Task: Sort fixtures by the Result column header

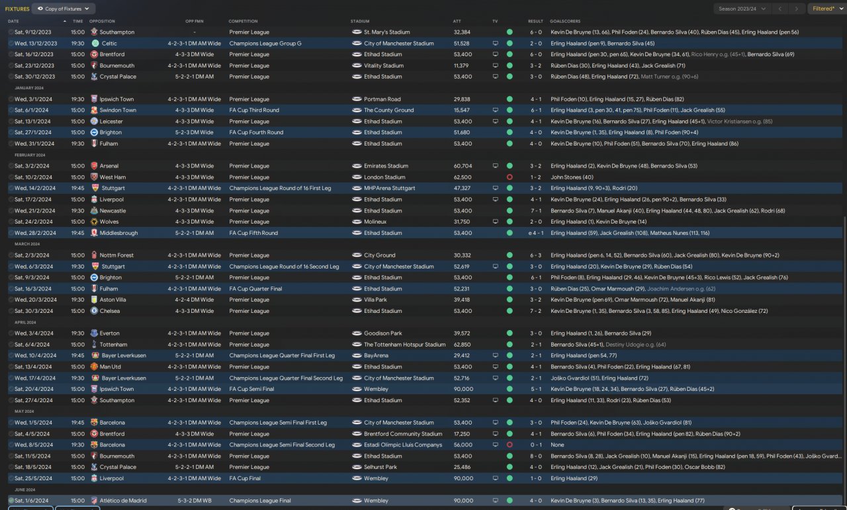Action: coord(535,21)
